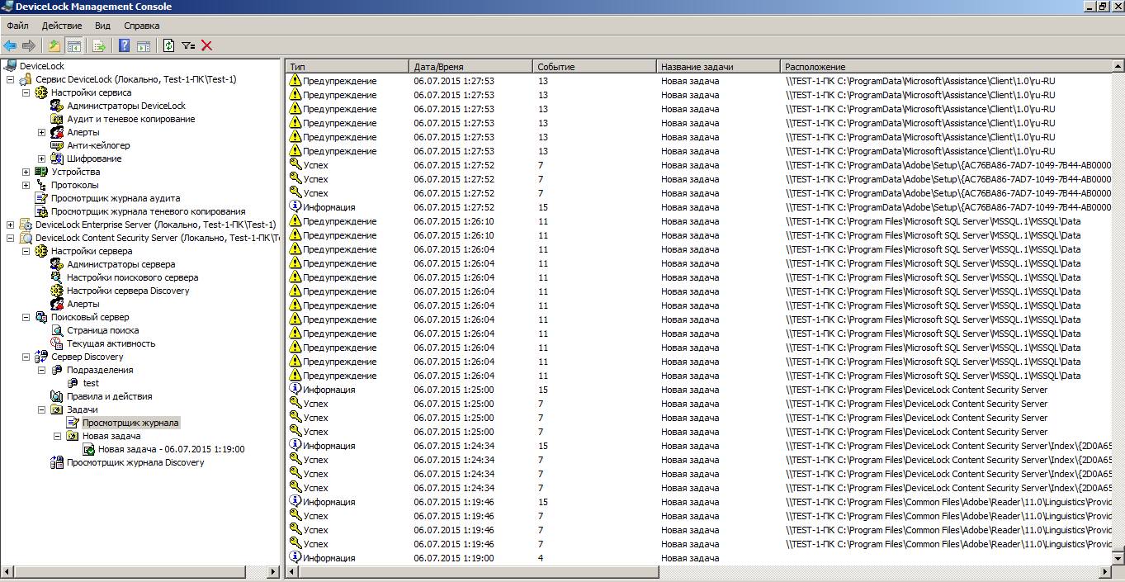This screenshot has height=582, width=1125.
Task: Select Администраторы сервера tree item
Action: pyautogui.click(x=121, y=264)
